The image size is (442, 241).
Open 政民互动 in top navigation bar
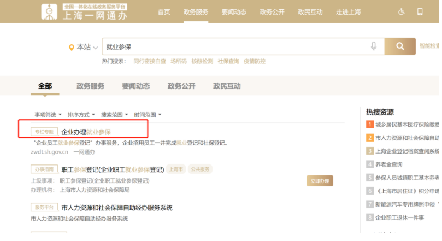(310, 12)
